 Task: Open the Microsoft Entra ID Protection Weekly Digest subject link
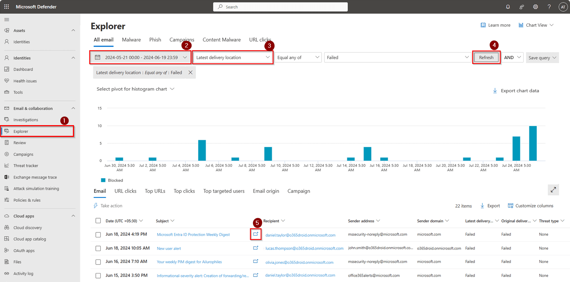click(x=193, y=235)
